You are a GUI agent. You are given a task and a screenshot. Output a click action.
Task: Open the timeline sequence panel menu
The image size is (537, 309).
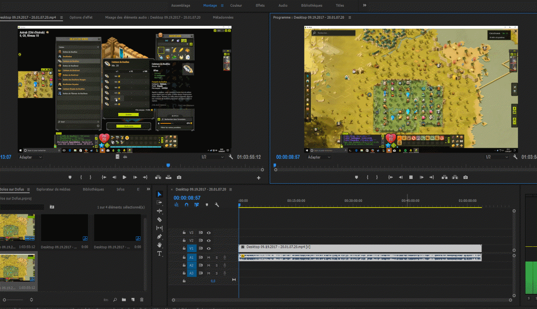click(230, 189)
